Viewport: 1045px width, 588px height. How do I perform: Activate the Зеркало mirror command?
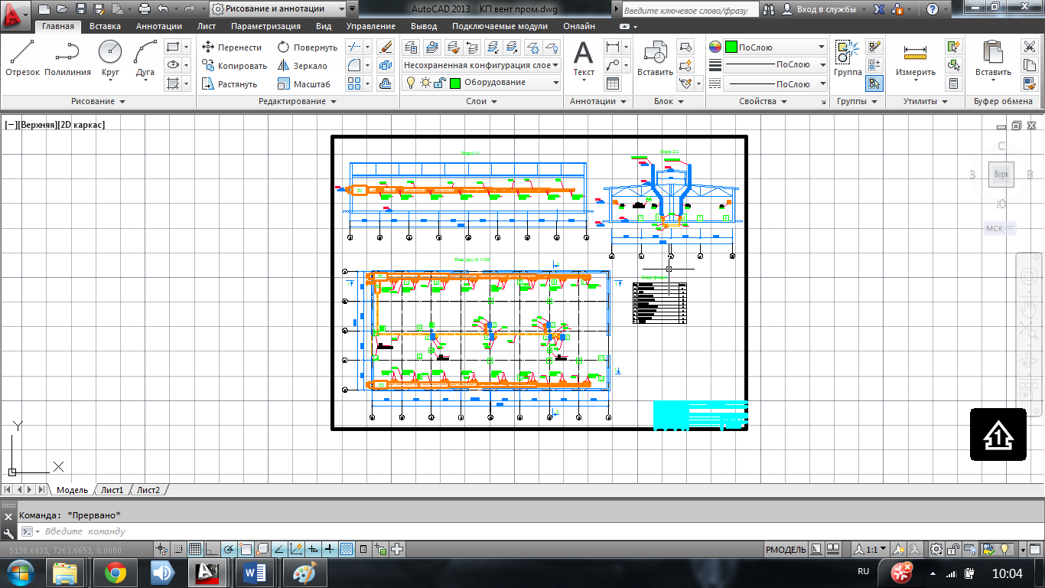point(302,65)
